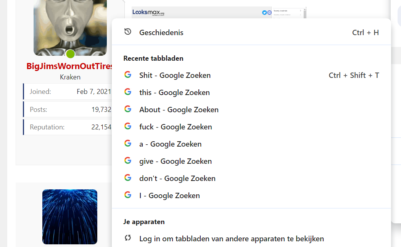Click the history clock icon beside Geschiedenis
This screenshot has width=401, height=247.
(x=128, y=32)
